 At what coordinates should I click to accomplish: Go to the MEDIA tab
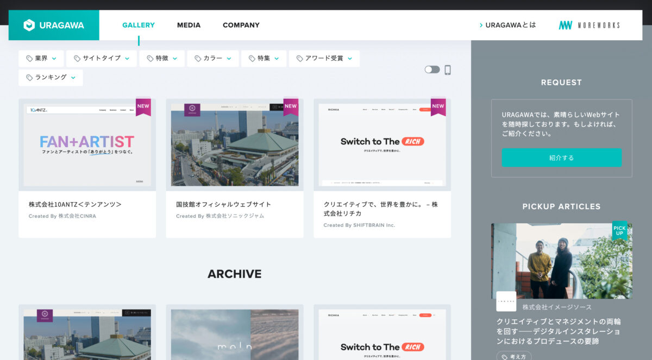189,25
